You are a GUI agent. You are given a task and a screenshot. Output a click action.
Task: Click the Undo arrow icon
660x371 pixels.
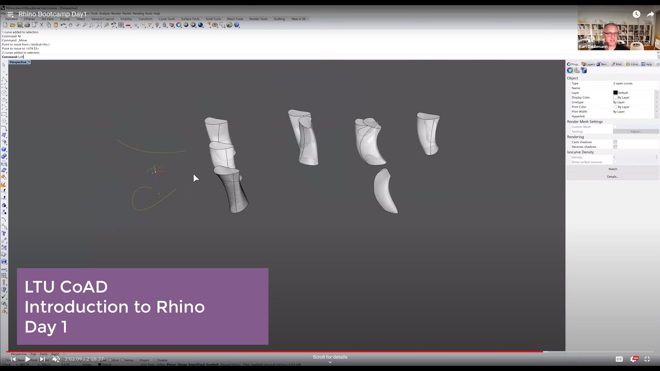click(63, 25)
